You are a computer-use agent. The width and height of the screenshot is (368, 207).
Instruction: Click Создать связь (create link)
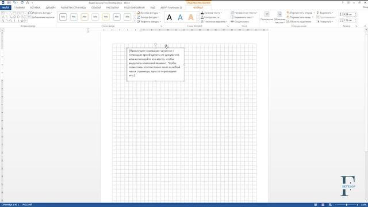pos(240,22)
